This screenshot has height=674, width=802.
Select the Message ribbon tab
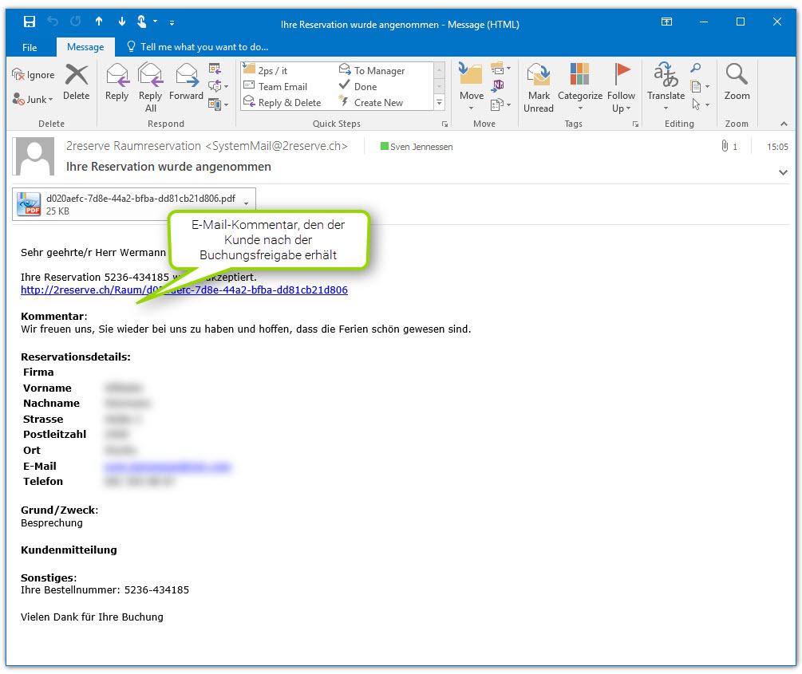tap(85, 47)
